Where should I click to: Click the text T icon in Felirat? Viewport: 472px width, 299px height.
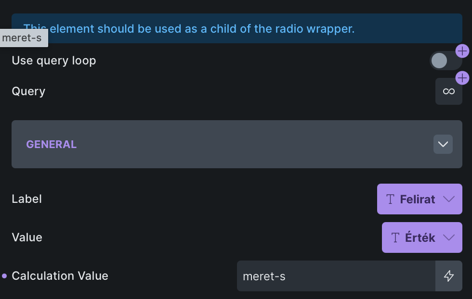pyautogui.click(x=391, y=199)
